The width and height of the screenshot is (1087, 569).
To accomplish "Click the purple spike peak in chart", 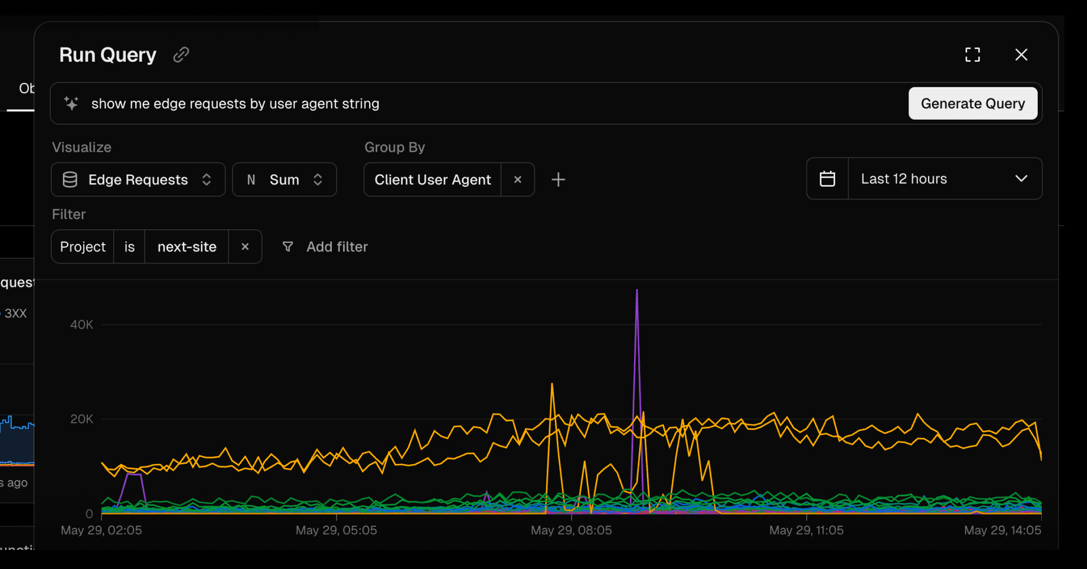I will (x=637, y=291).
